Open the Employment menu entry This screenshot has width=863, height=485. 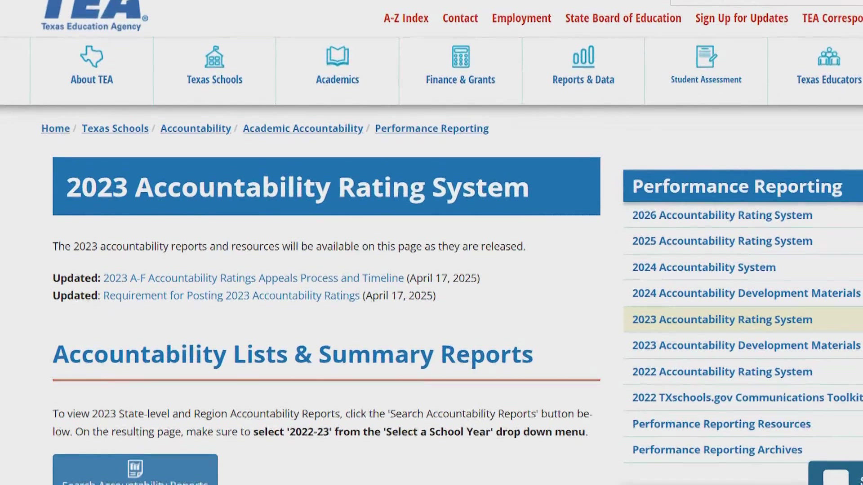pyautogui.click(x=521, y=18)
